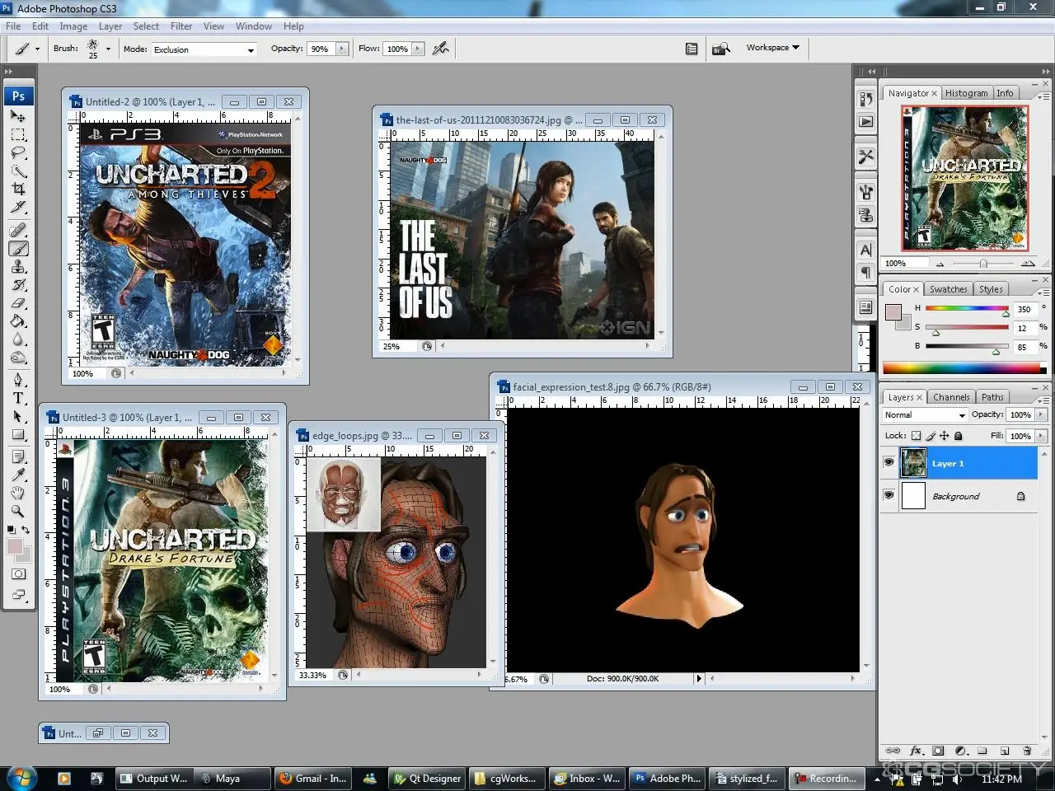Expand the Flow slider arrow
The image size is (1055, 791).
418,49
